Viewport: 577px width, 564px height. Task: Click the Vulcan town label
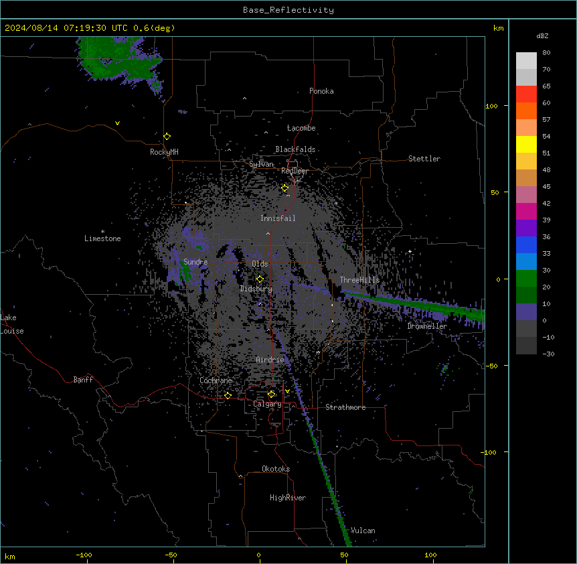(363, 531)
